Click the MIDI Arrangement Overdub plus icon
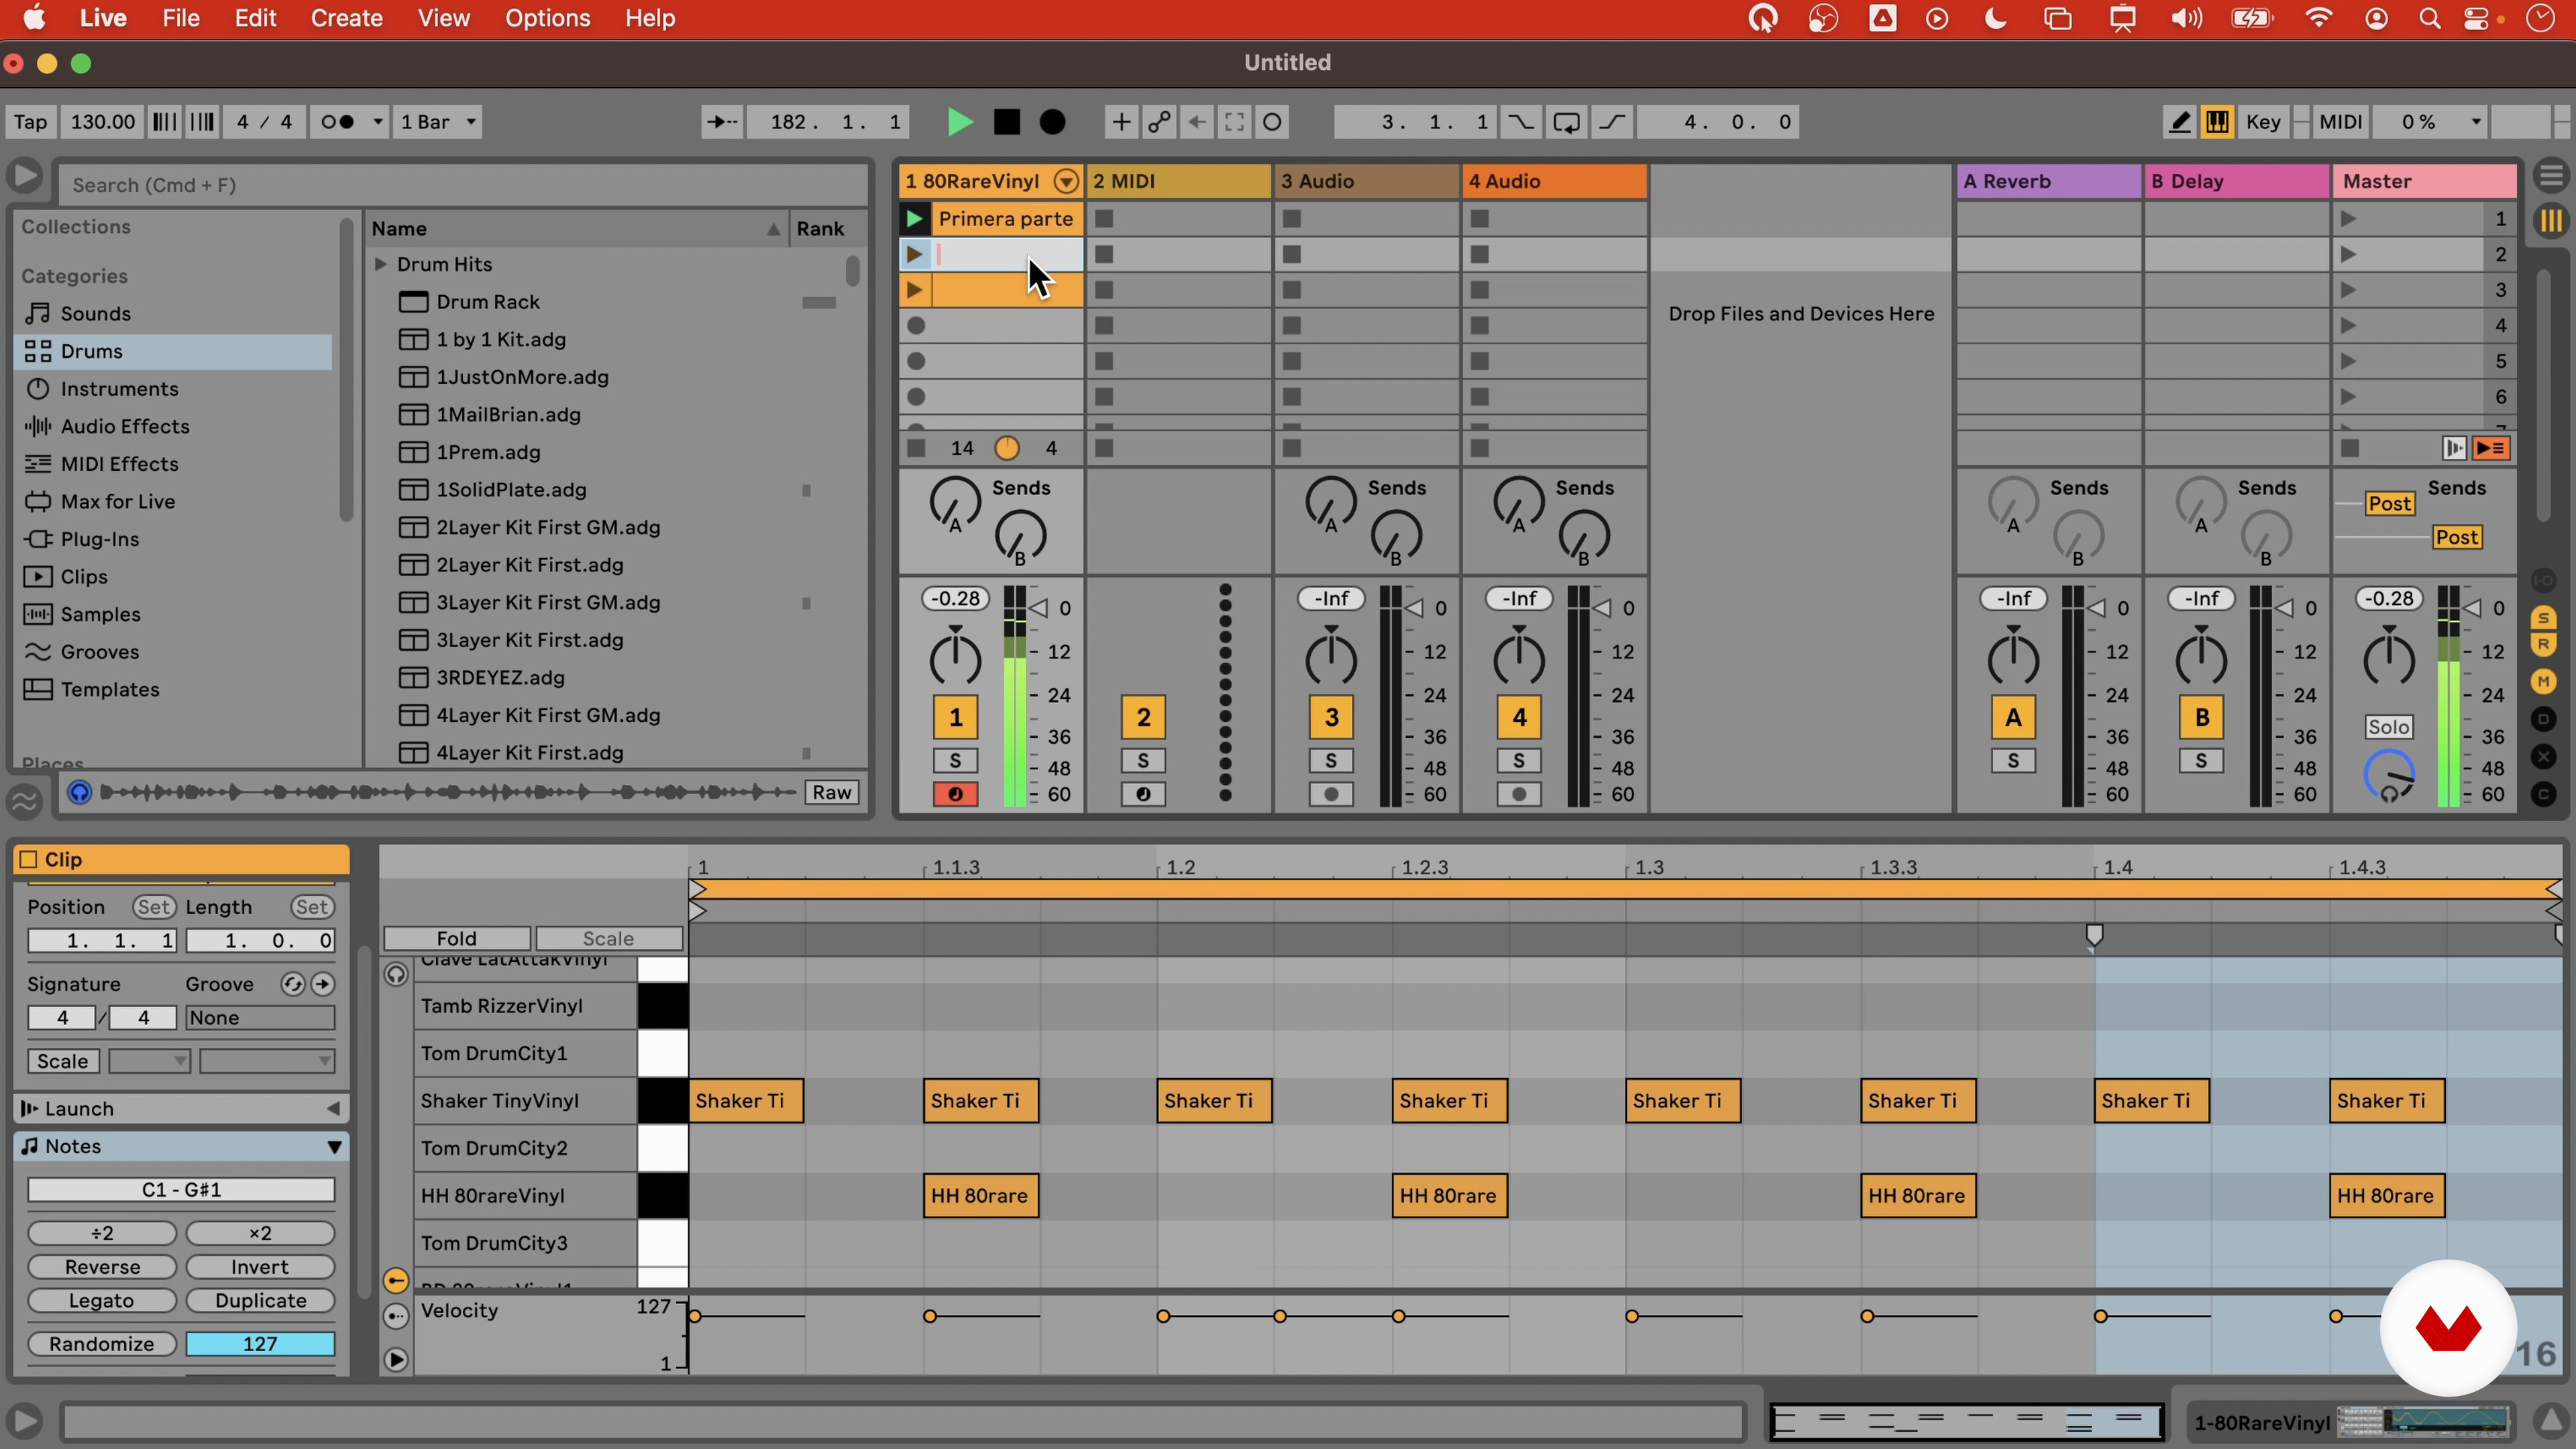 pyautogui.click(x=1121, y=122)
